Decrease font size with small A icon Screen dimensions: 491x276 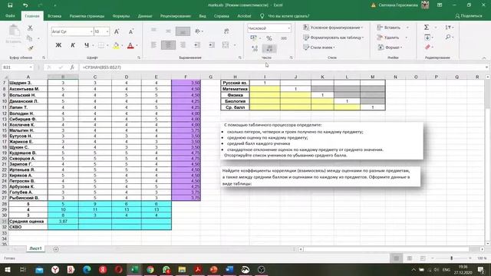tap(131, 31)
